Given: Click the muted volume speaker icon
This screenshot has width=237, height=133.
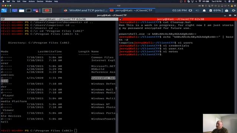Looking at the screenshot, I should (x=197, y=10).
